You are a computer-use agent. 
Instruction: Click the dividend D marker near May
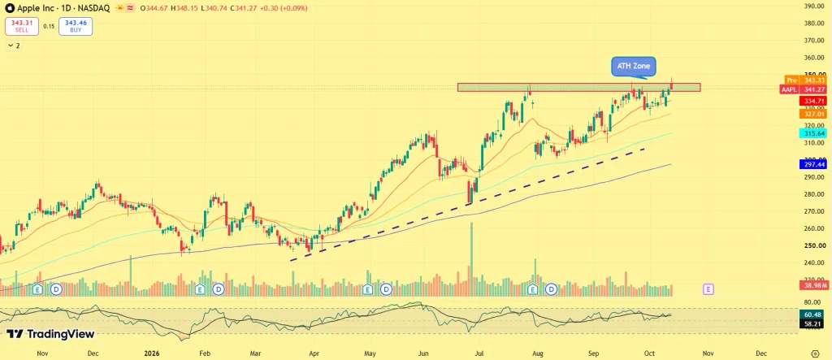click(x=387, y=289)
